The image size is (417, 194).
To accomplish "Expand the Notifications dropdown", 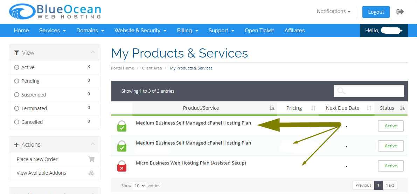I will (x=333, y=12).
